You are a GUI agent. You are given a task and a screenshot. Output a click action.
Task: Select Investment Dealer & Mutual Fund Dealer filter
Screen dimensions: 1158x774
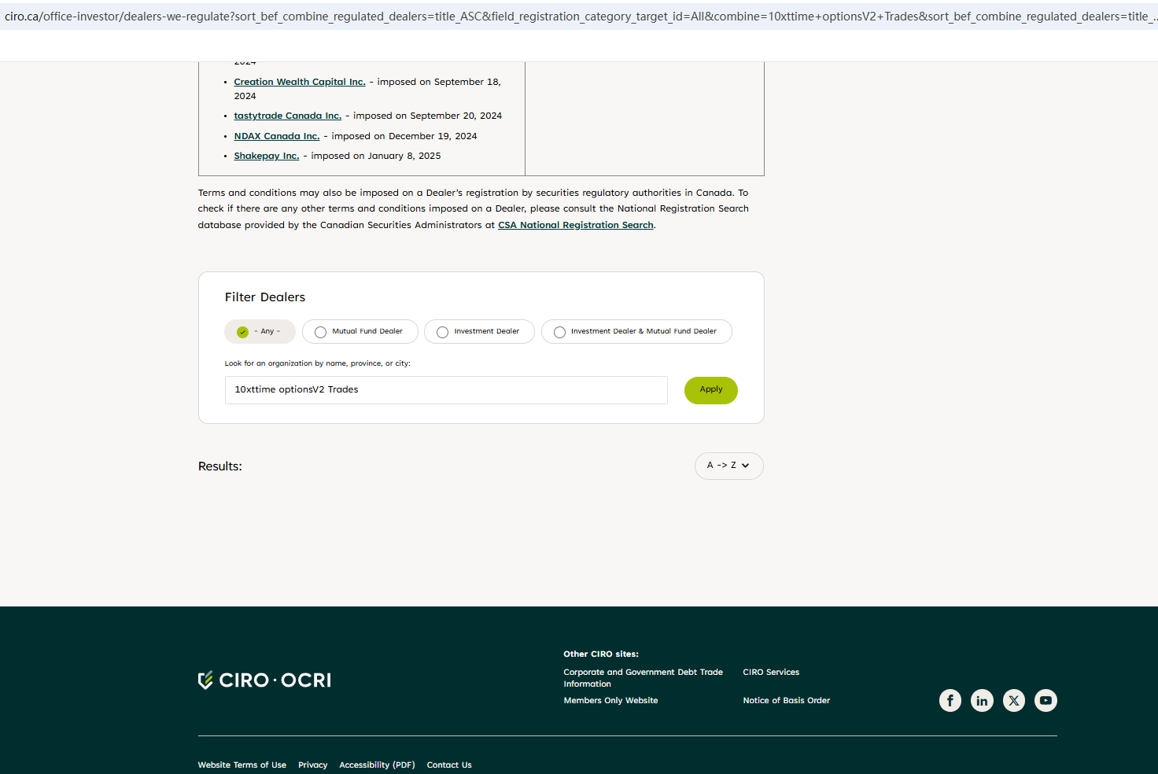[x=636, y=332]
